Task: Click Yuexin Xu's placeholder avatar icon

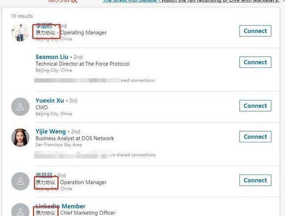Action: tap(20, 107)
